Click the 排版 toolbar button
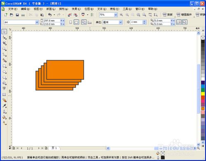This screenshot has width=206, height=161. 168,14
